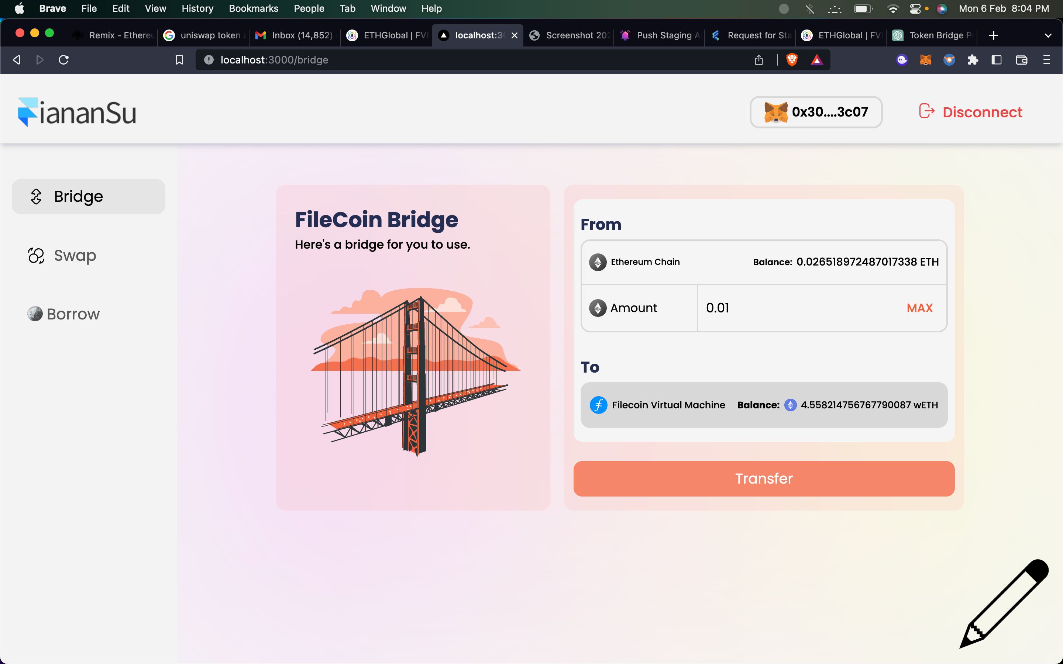Click the Ethereum chain icon in From section
The width and height of the screenshot is (1063, 664).
point(598,262)
